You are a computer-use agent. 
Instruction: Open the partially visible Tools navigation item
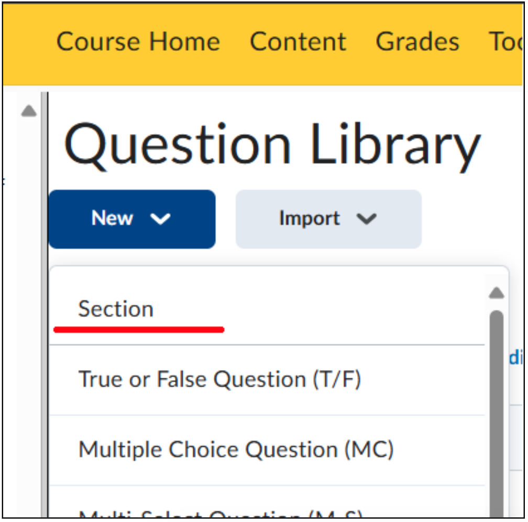click(x=505, y=41)
